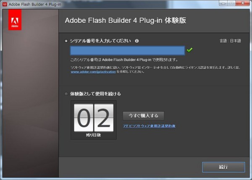Screen dimensions: 252x180
Task: Check the 02 remaining days counter
Action: point(94,118)
